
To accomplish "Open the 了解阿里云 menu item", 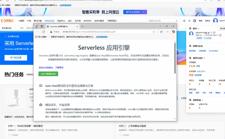I will tap(112, 21).
